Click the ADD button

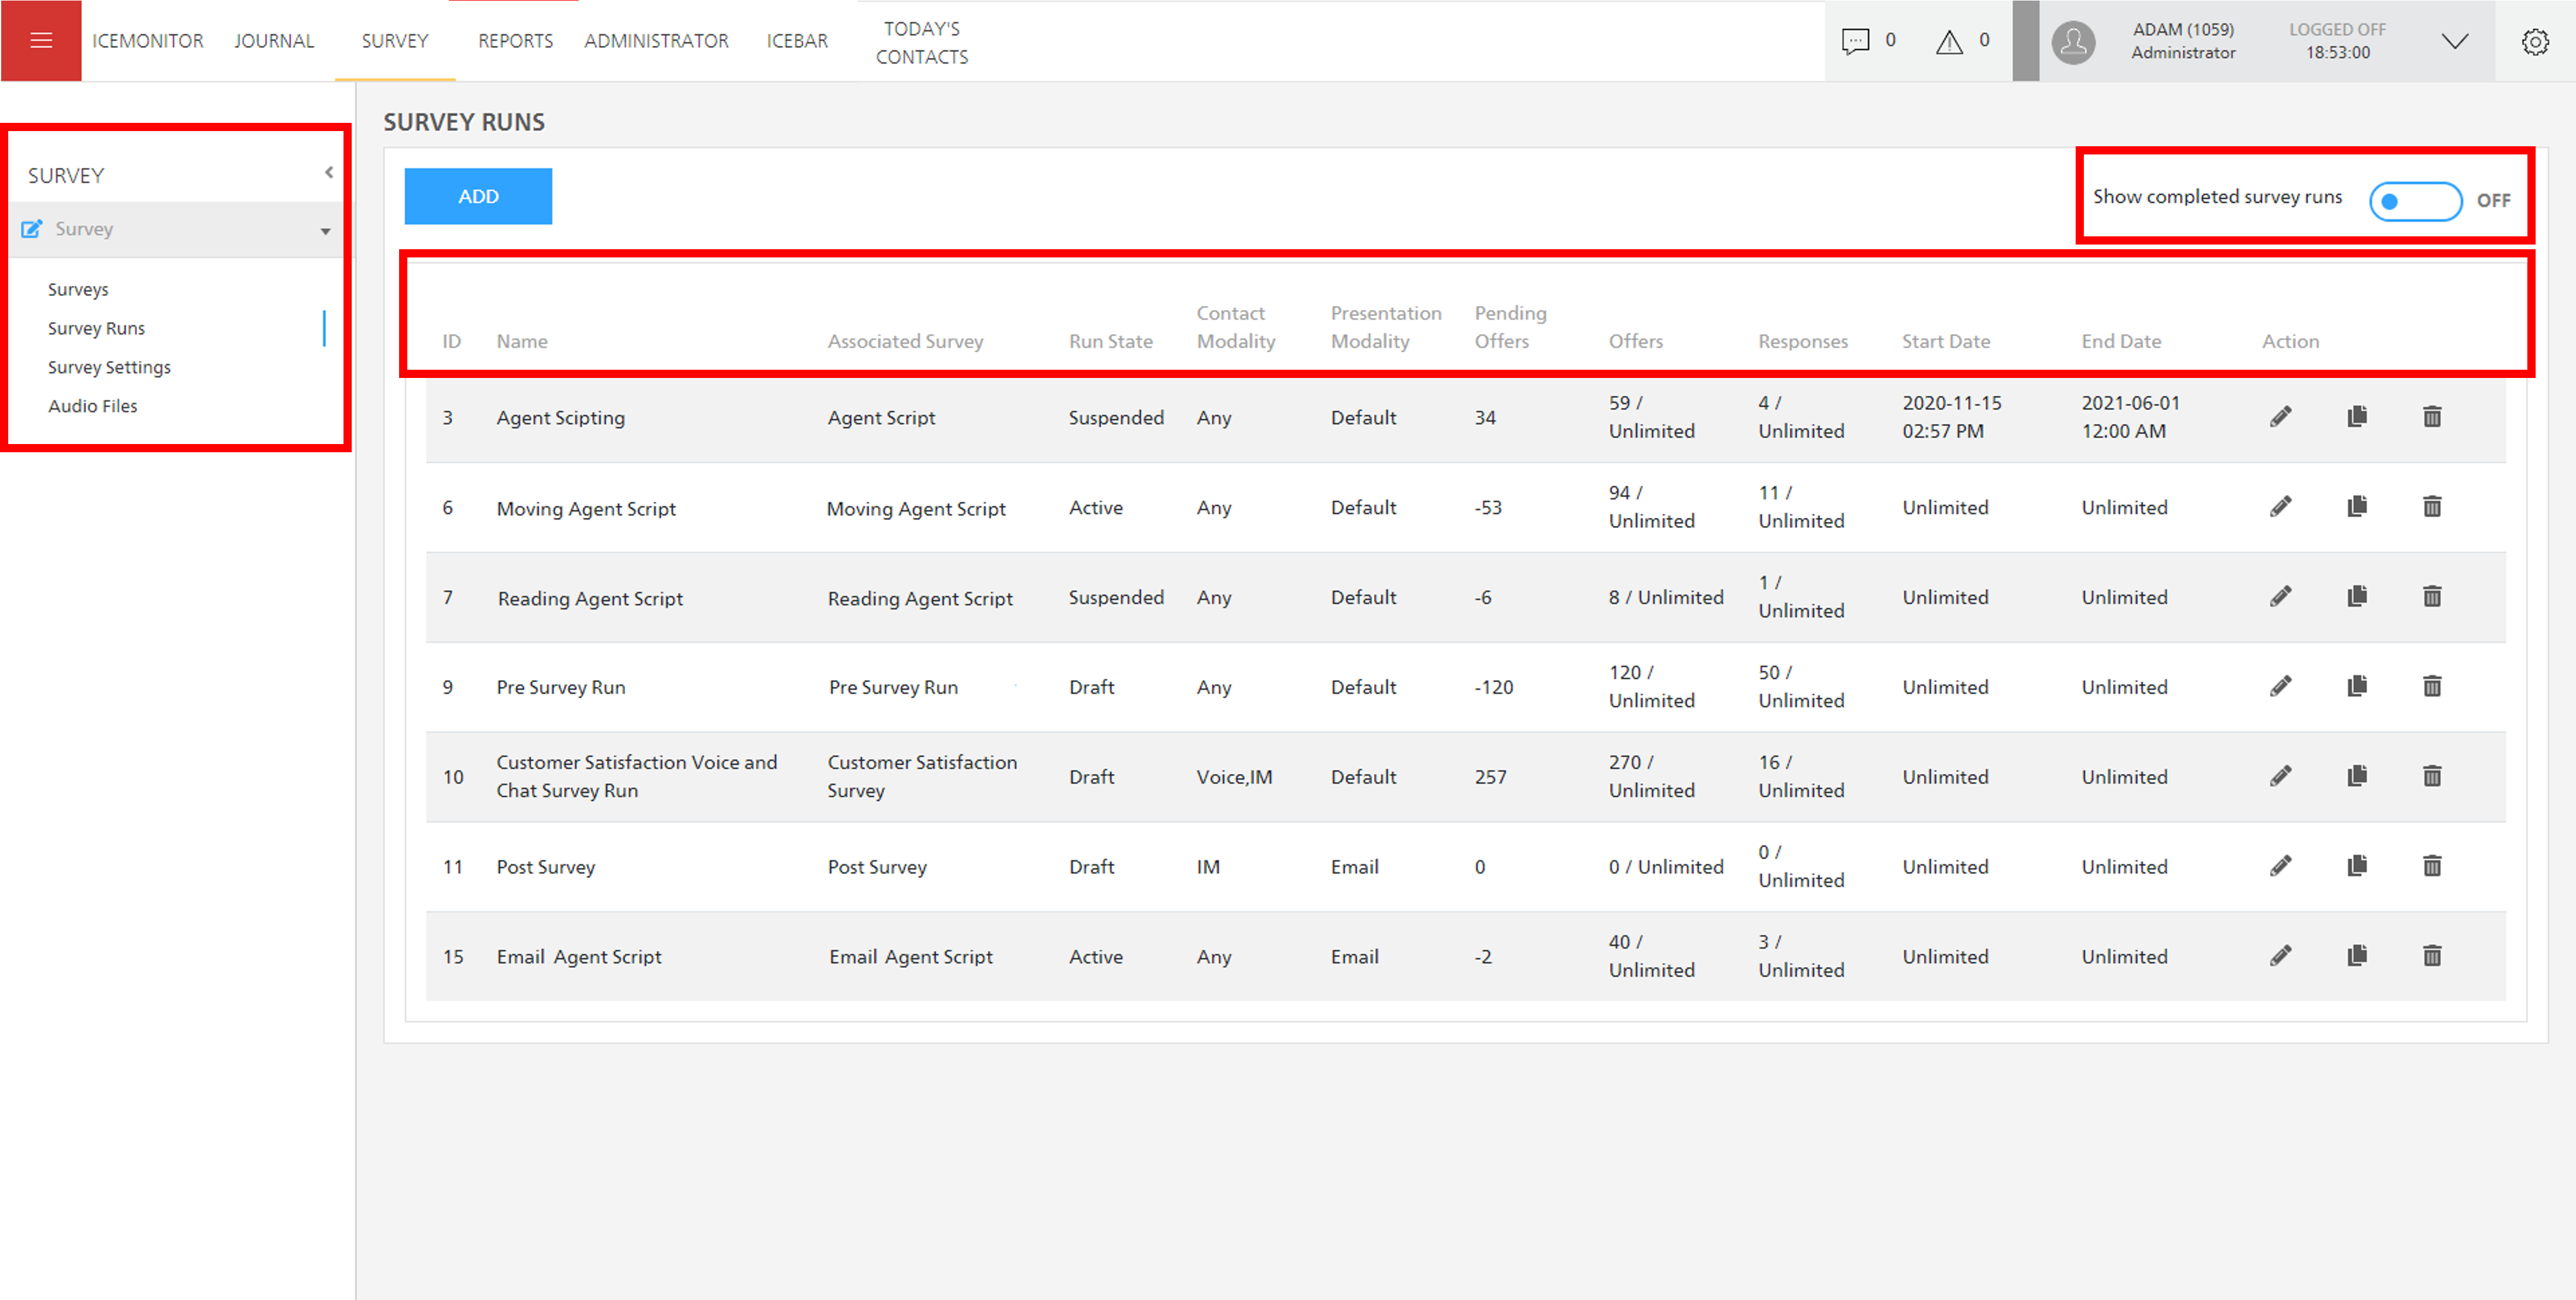(478, 196)
